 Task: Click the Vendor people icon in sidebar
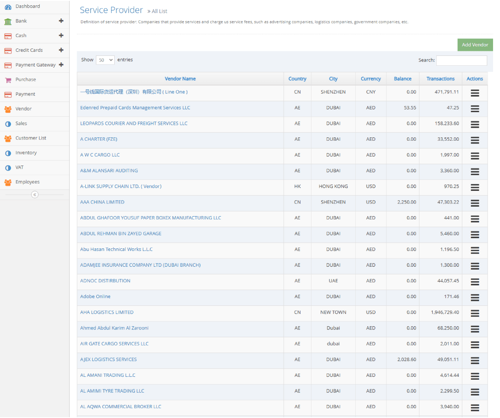[8, 109]
